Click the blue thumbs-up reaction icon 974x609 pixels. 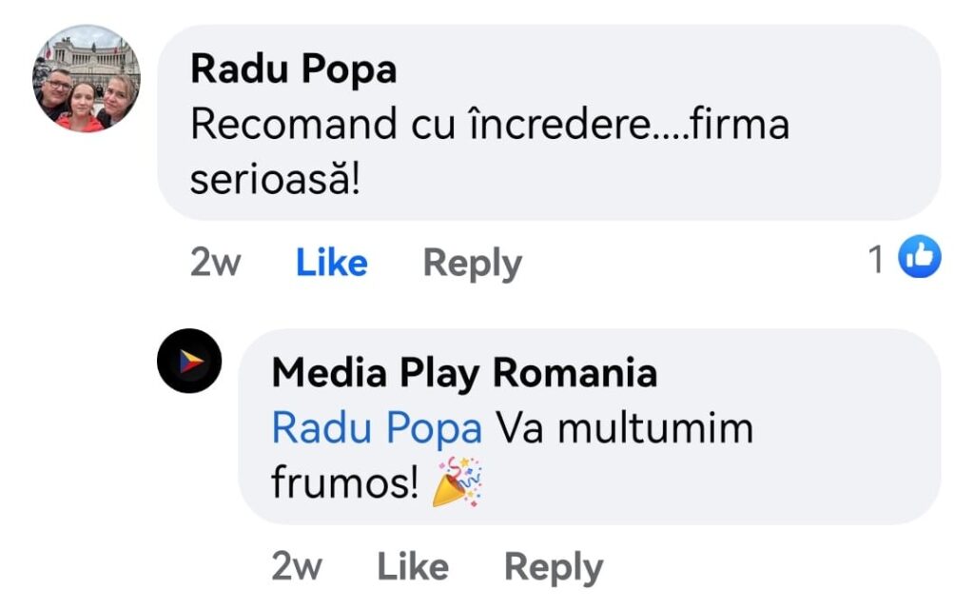click(920, 256)
